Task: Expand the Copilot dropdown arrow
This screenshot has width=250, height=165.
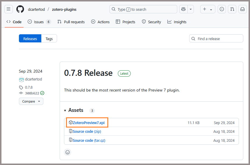Action: click(191, 9)
